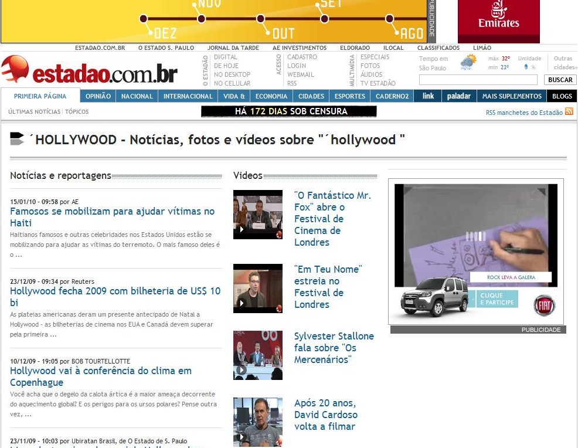Open the RSS feed orange icon
The height and width of the screenshot is (448, 578).
pyautogui.click(x=569, y=111)
